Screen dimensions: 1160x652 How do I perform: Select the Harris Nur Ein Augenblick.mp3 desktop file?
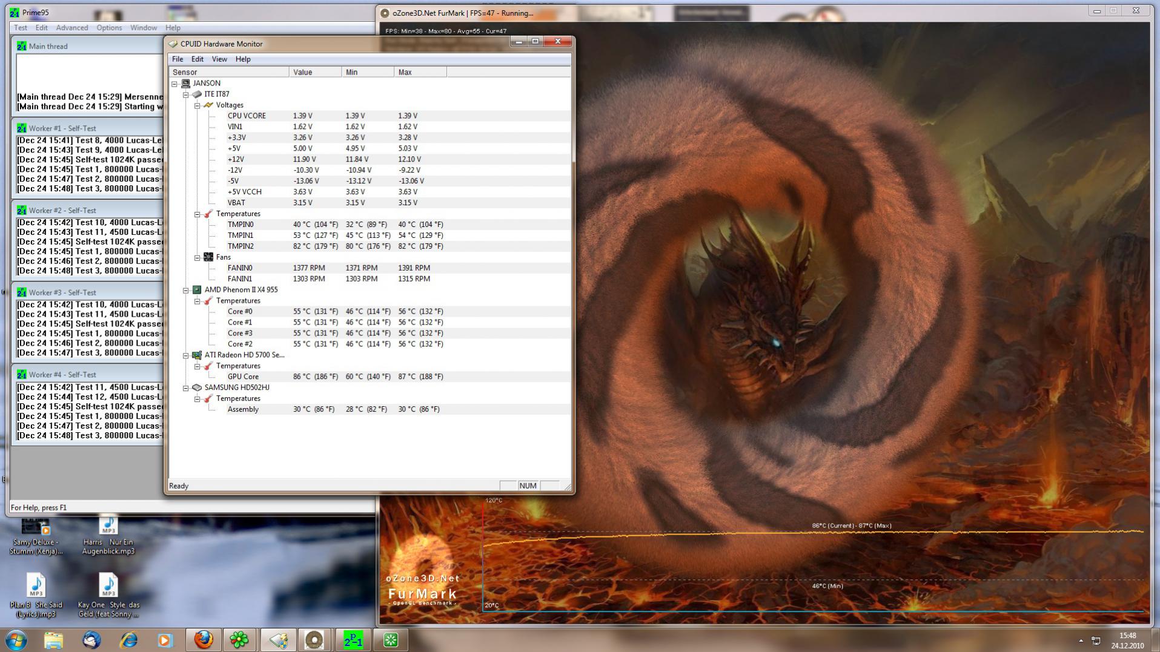coord(108,536)
